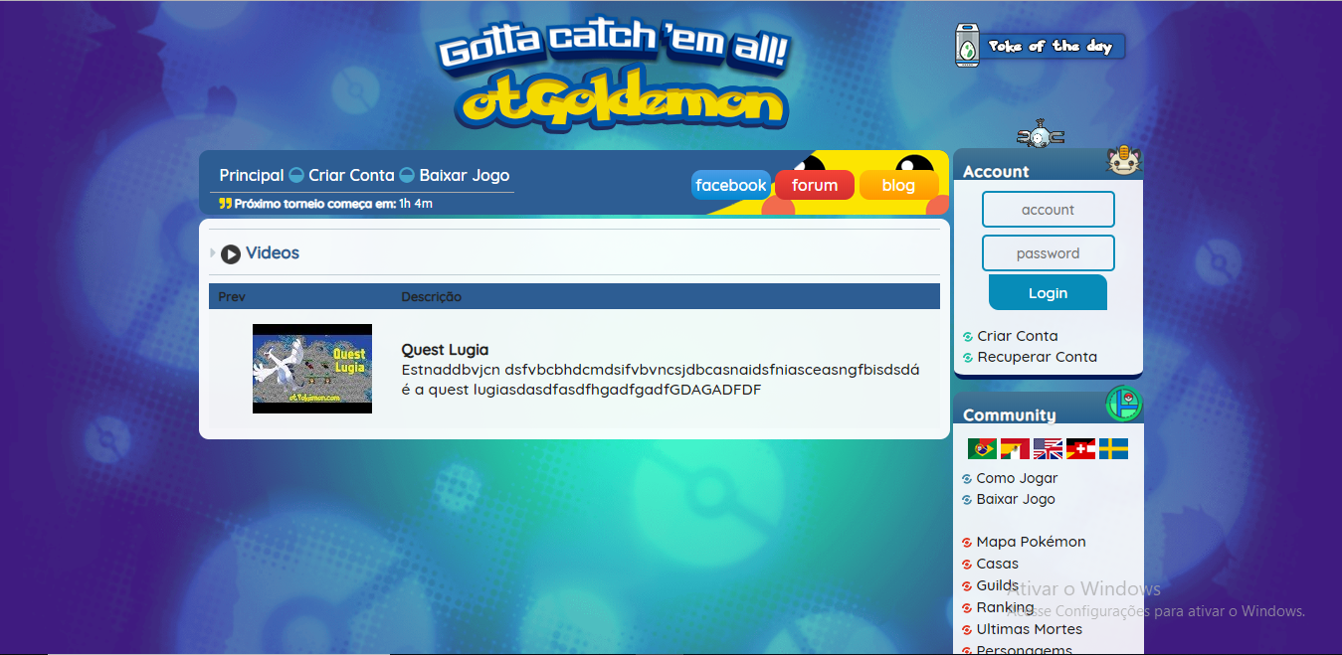Viewport: 1342px width, 655px height.
Task: Click the Poke of the day egg icon
Action: click(968, 47)
